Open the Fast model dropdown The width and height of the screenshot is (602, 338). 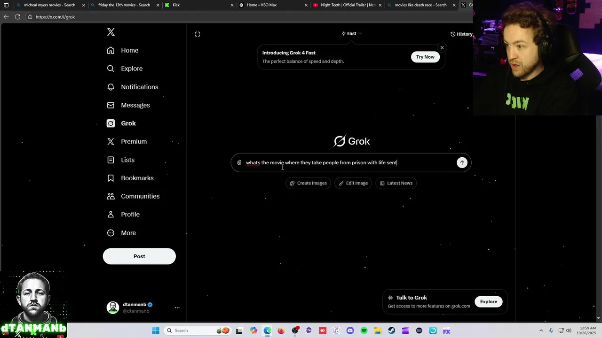(351, 33)
